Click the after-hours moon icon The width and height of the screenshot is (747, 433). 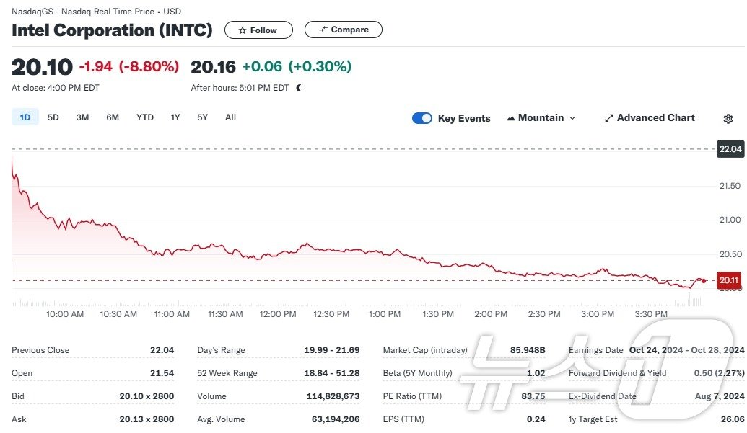(299, 88)
